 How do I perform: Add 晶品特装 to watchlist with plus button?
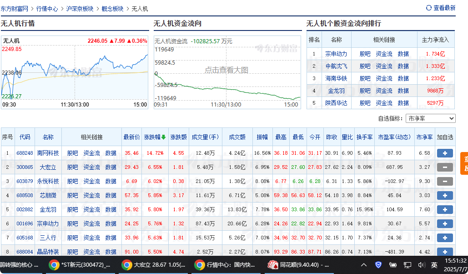point(445,252)
